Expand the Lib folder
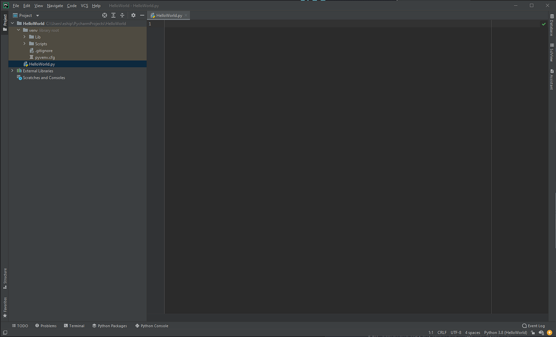The width and height of the screenshot is (556, 337). coord(24,37)
